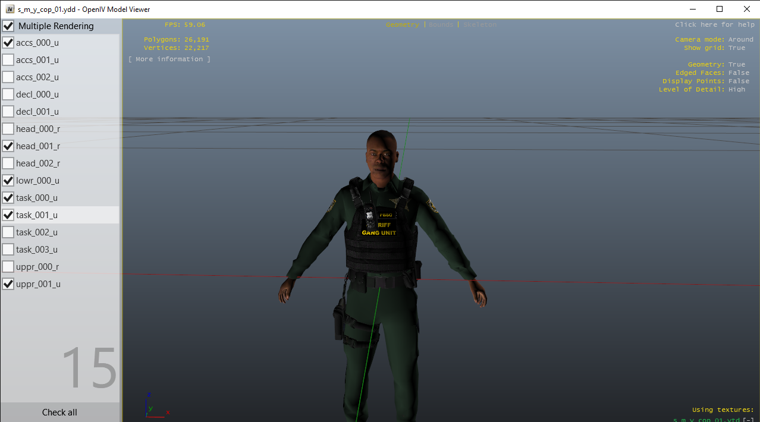Collapse texture entry with the [-] icon

point(748,419)
